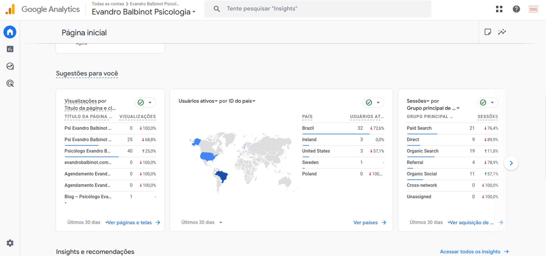
Task: Click the Google Analytics logo
Action: [x=43, y=9]
